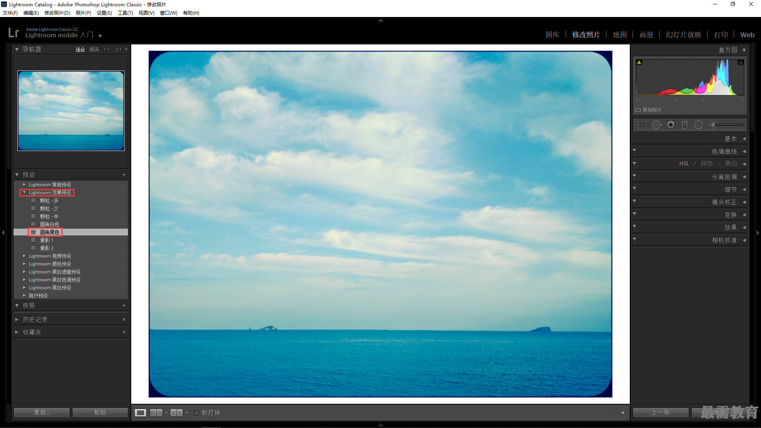This screenshot has width=761, height=428.
Task: Toggle the 相机校准 panel switch
Action: [635, 240]
